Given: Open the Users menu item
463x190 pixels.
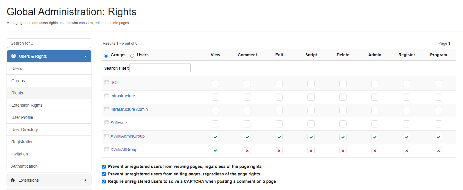Looking at the screenshot, I should click(x=49, y=68).
